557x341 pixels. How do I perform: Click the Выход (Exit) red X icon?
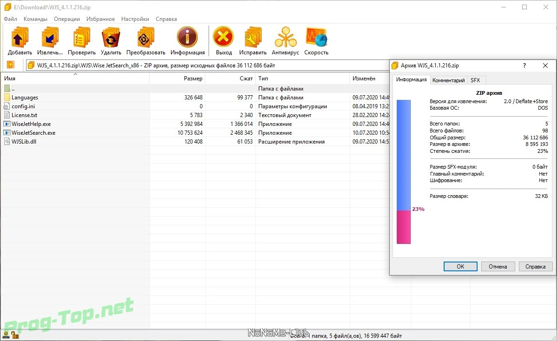[223, 37]
